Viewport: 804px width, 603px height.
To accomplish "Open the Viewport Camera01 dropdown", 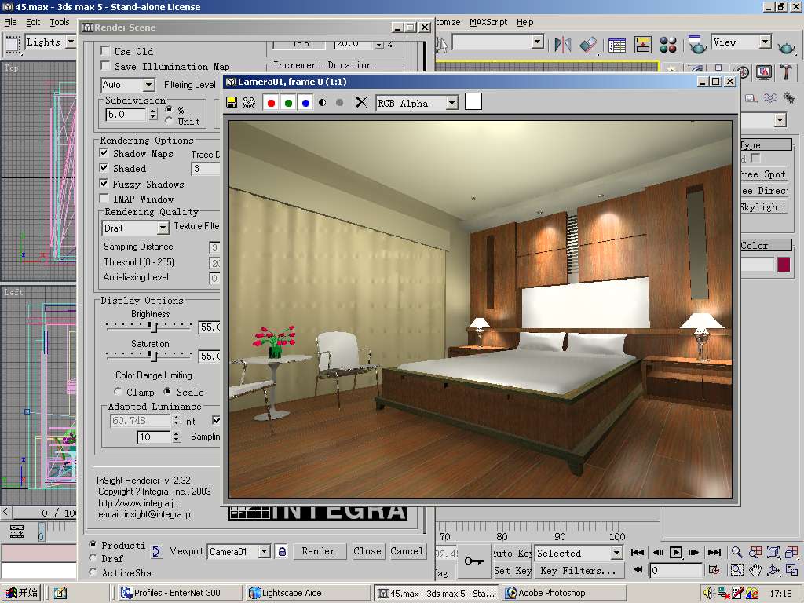I will 264,552.
